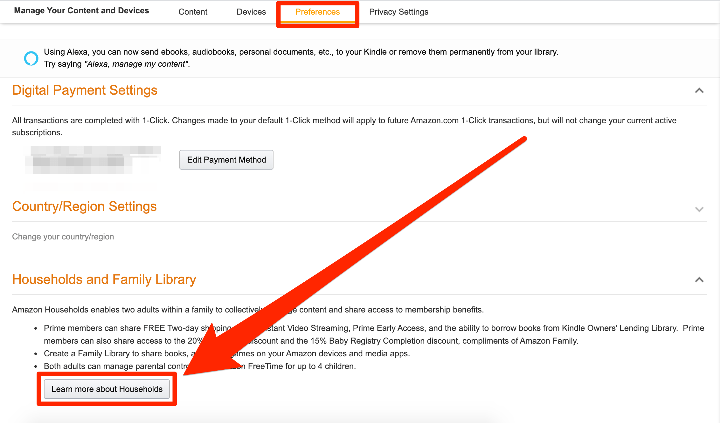Screen dimensions: 720x423
Task: Switch to the Devices tab
Action: [251, 12]
